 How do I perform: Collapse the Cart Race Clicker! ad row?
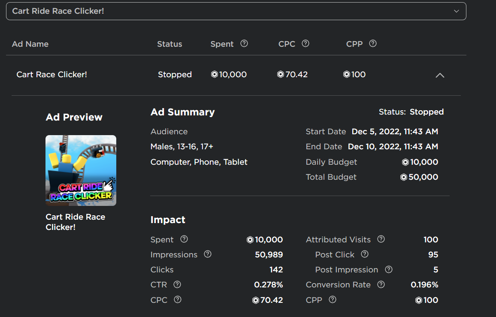[440, 75]
